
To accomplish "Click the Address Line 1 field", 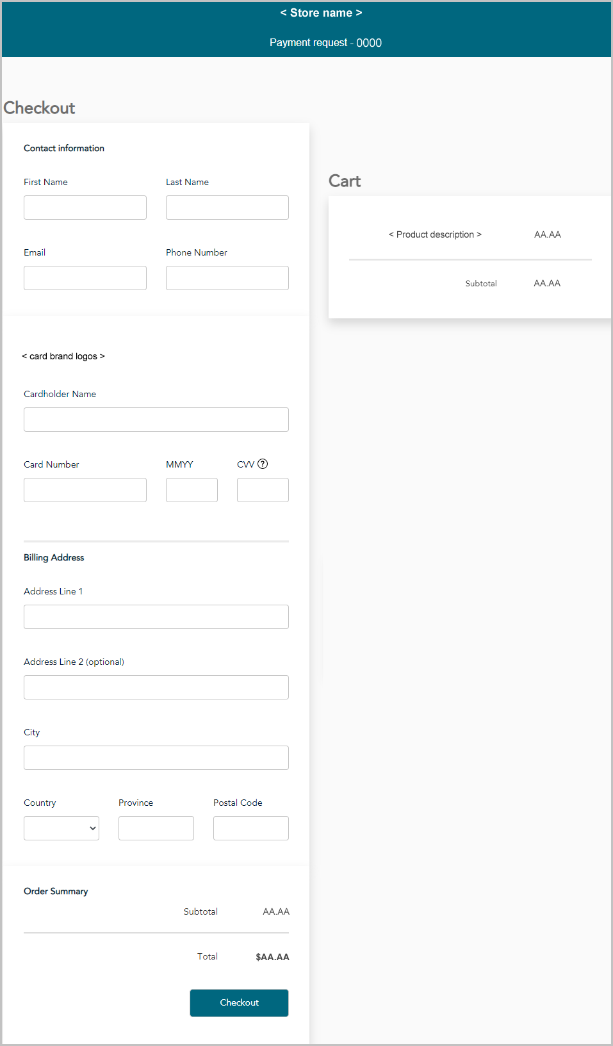I will click(156, 617).
